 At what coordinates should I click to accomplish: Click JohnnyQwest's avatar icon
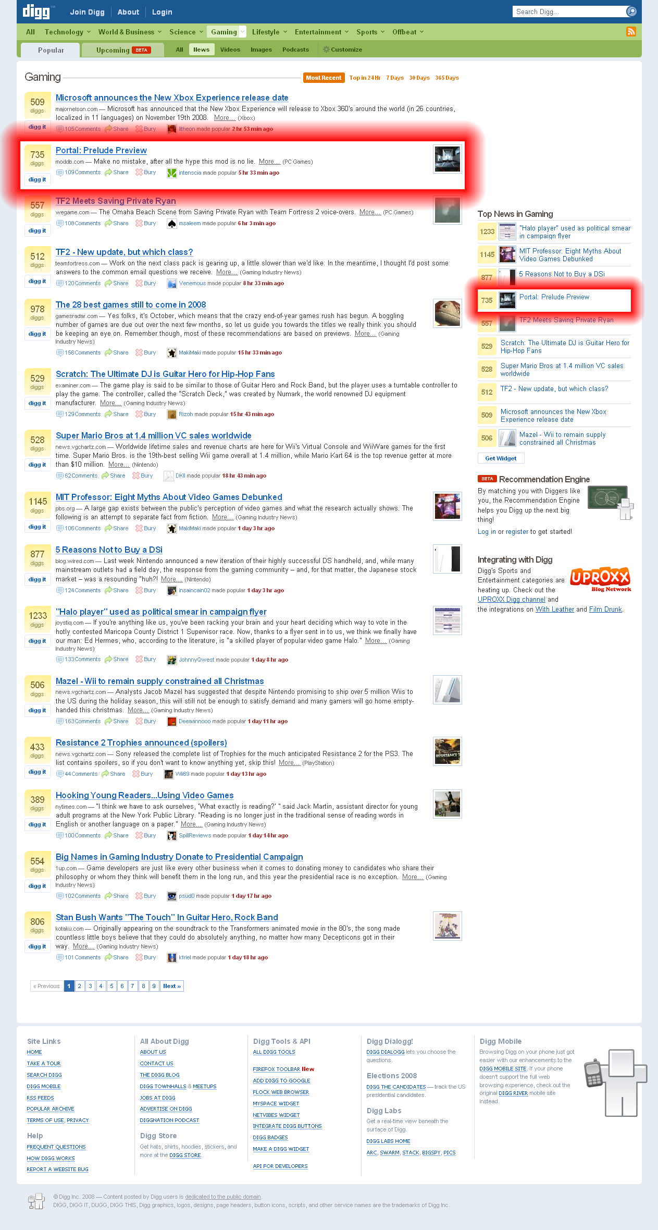171,660
